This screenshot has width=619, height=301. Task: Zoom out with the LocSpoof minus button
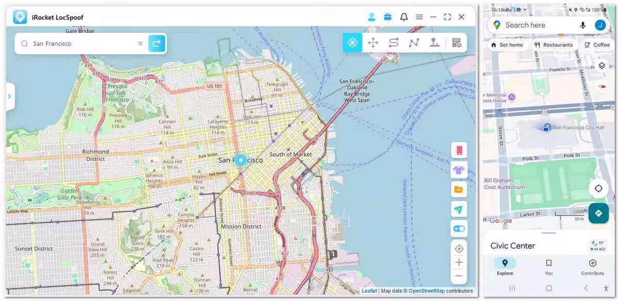point(459,276)
